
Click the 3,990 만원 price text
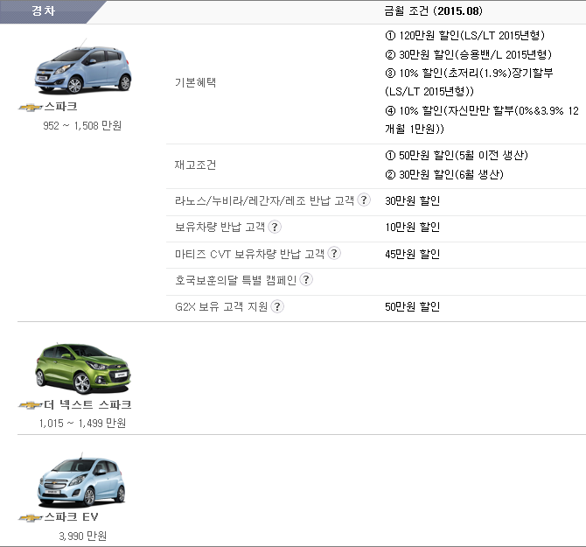(82, 536)
